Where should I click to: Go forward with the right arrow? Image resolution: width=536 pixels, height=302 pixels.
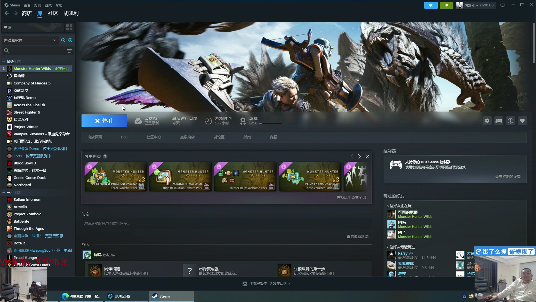click(16, 13)
